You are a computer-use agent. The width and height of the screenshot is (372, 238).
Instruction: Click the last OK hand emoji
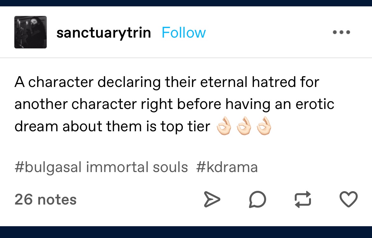pyautogui.click(x=264, y=127)
